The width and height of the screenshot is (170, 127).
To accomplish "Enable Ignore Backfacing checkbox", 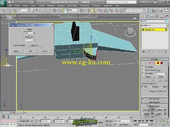I will pos(143,70).
